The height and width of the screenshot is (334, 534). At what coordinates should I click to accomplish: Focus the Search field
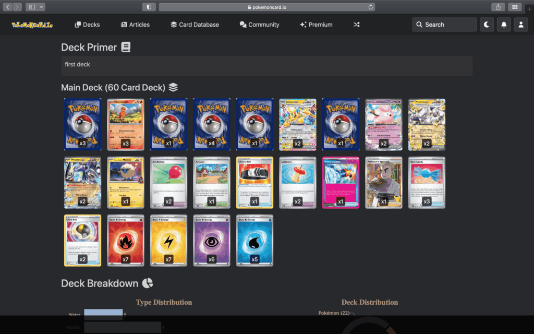click(x=444, y=25)
